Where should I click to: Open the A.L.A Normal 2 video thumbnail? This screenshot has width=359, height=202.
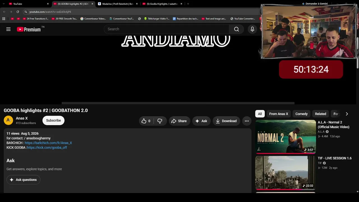click(x=286, y=137)
